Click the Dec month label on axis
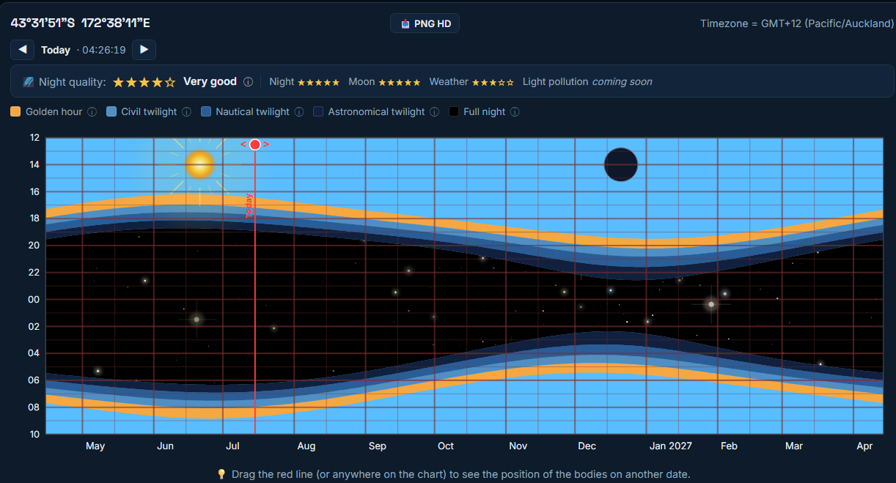Screen dimensions: 896x483 point(587,446)
